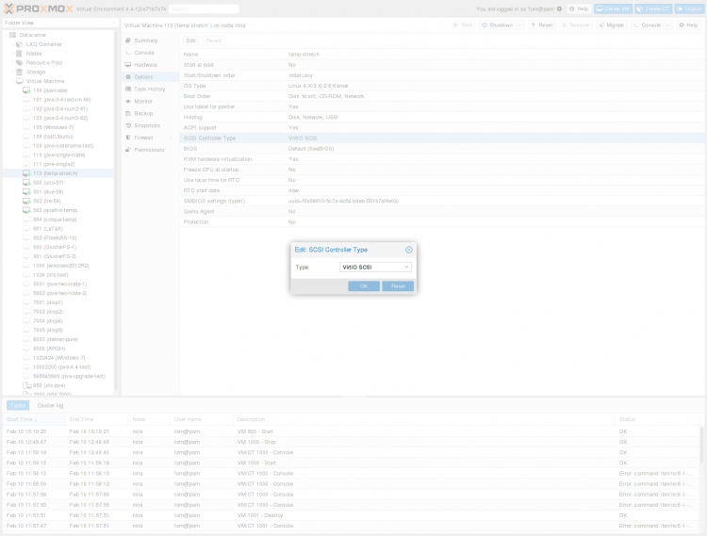Click the Remove toolbar button
Screen dimensions: 707x536
click(575, 25)
